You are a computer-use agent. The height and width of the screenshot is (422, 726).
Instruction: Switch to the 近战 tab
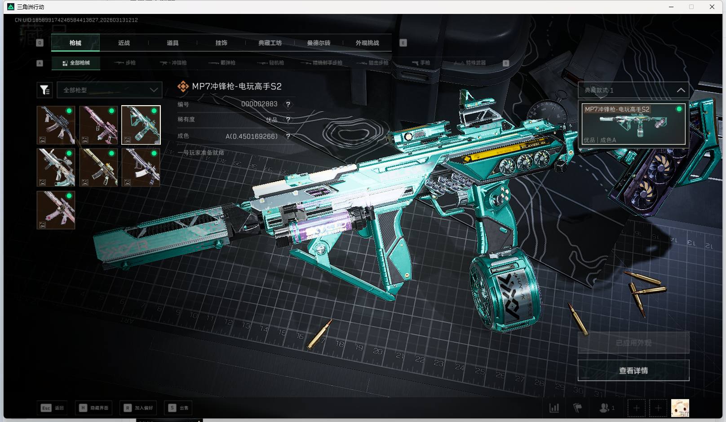(x=124, y=43)
